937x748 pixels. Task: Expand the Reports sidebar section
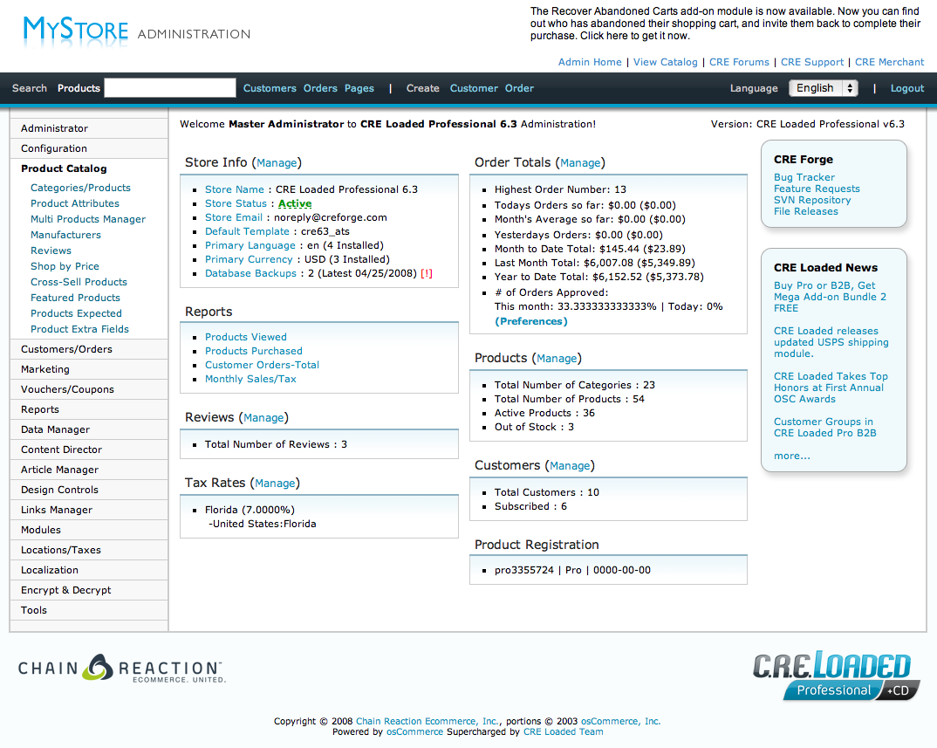[x=89, y=409]
